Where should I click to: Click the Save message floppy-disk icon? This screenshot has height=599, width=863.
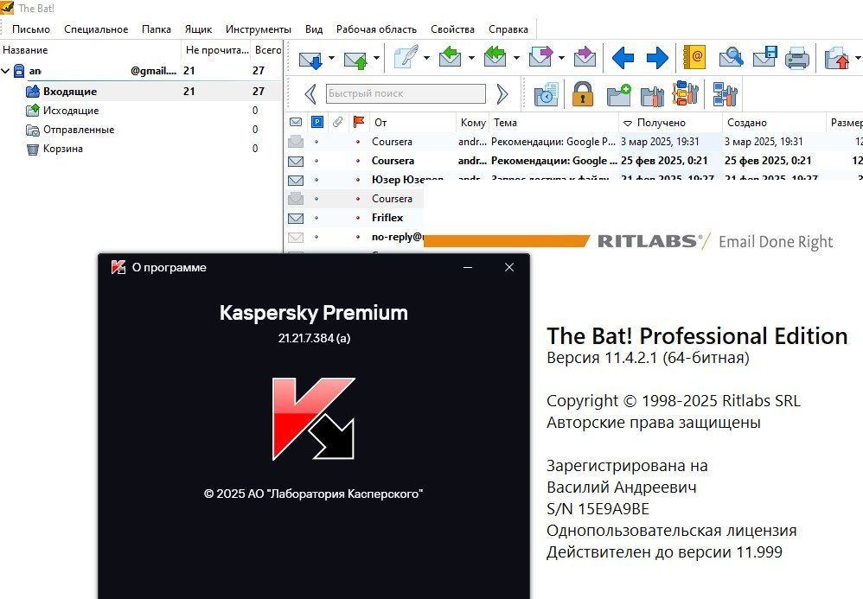click(x=765, y=57)
